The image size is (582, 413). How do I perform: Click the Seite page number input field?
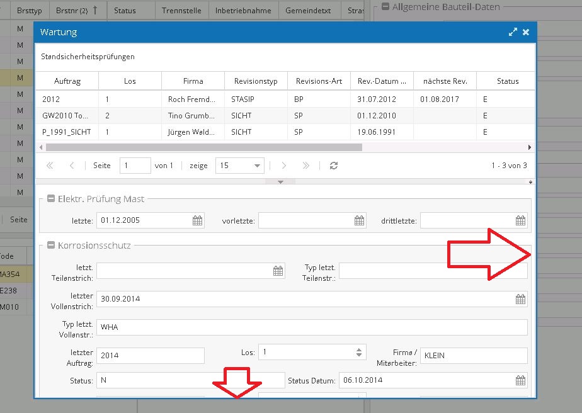point(135,165)
